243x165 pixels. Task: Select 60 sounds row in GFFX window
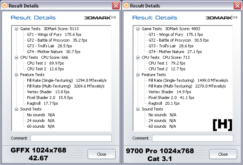[41, 126]
